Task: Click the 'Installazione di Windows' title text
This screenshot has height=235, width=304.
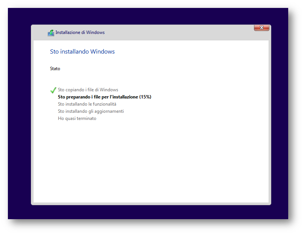Action: point(80,32)
